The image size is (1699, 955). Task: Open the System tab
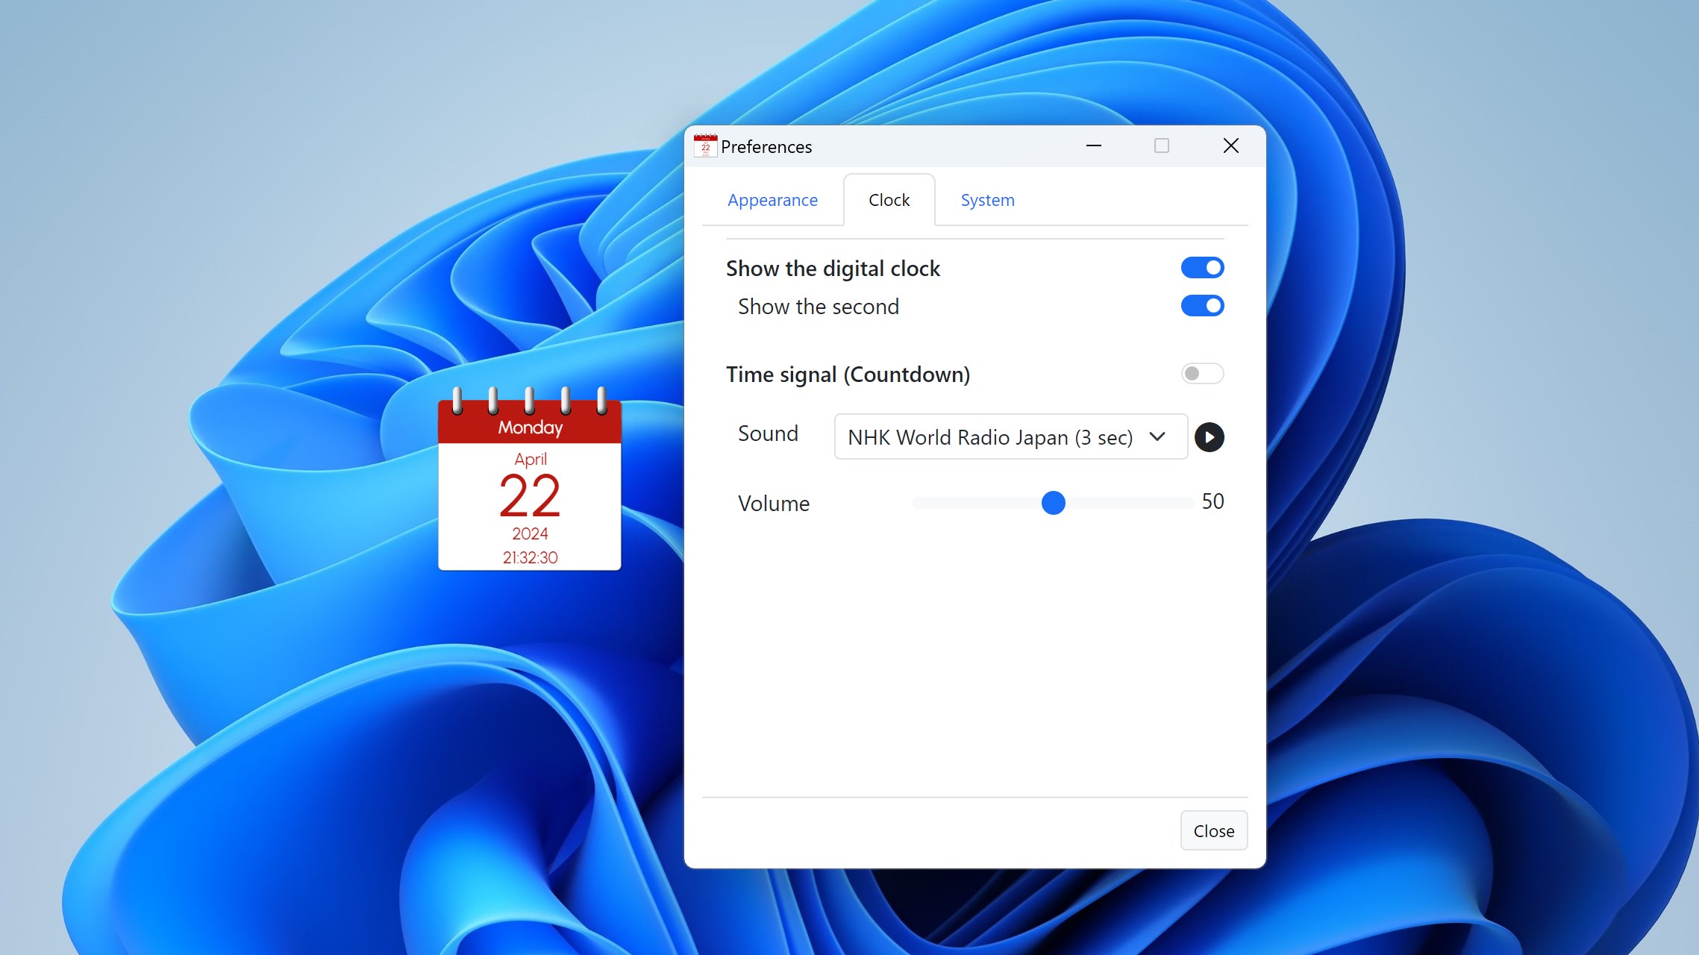986,200
